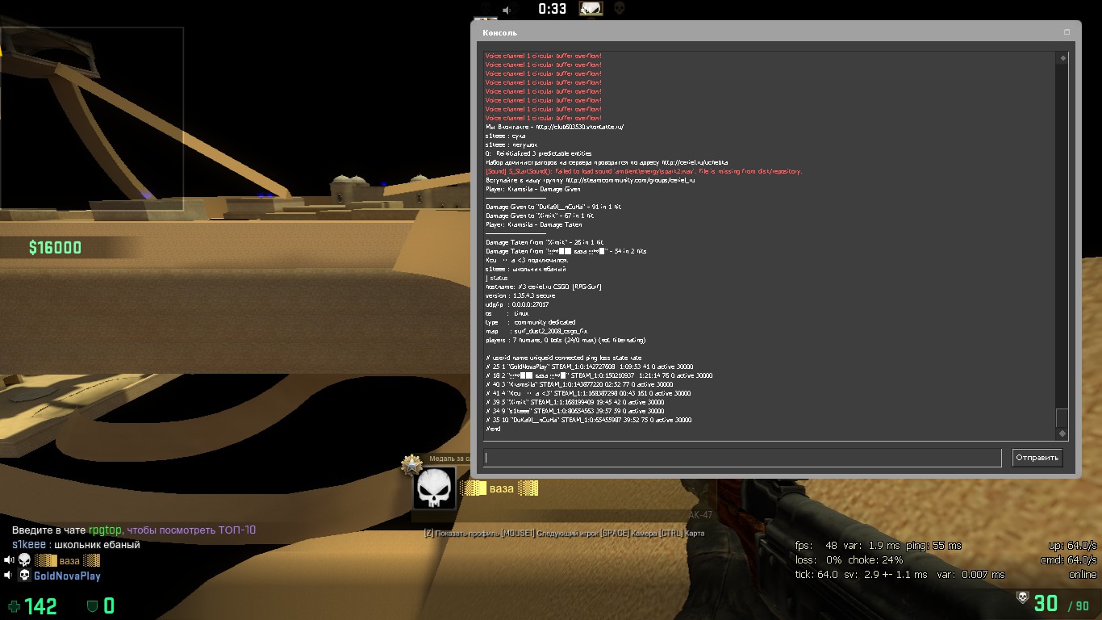Click the voice speaker icon next to GoldNovaPlay
Viewport: 1102px width, 620px height.
[x=9, y=576]
